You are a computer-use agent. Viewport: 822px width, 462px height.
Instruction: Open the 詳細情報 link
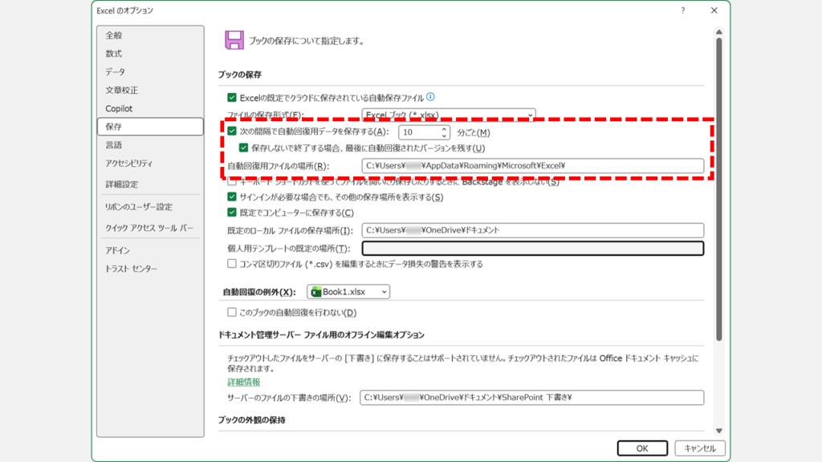pyautogui.click(x=244, y=382)
